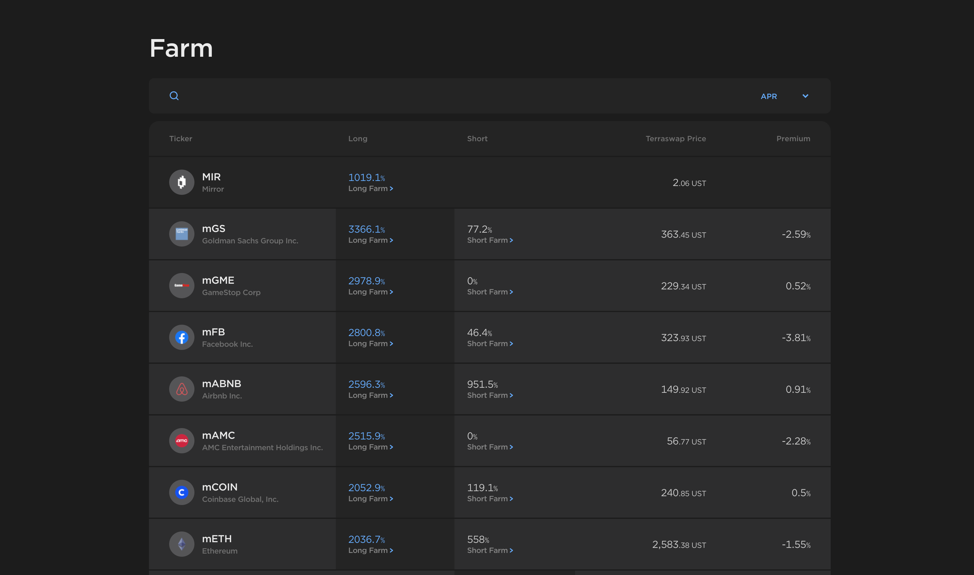The width and height of the screenshot is (974, 575).
Task: Click the MIR Mirror token icon
Action: [x=181, y=182]
